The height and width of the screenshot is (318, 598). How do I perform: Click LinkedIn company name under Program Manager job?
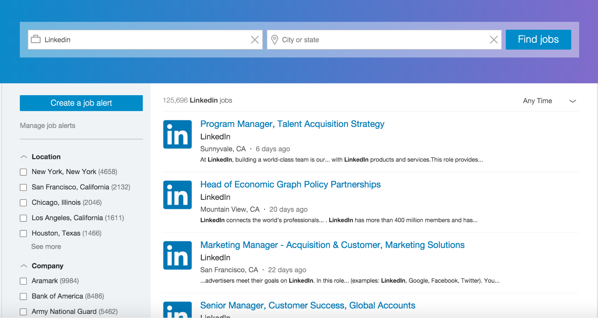[215, 137]
